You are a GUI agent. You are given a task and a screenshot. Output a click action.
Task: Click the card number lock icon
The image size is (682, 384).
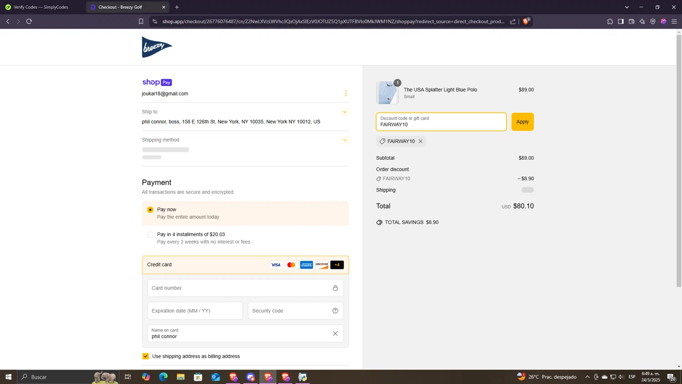click(335, 288)
